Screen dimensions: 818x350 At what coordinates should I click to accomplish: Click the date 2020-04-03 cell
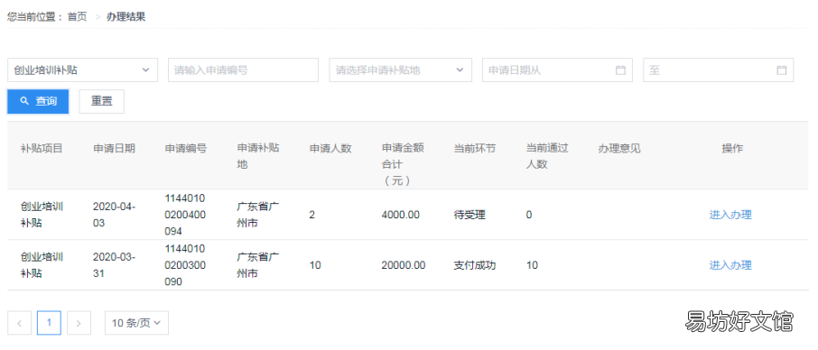[115, 215]
